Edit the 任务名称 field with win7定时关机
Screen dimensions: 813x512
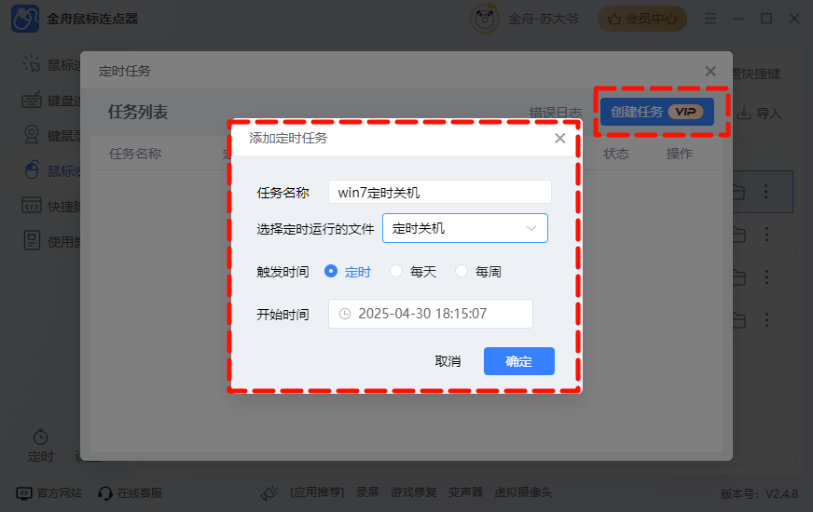[440, 193]
